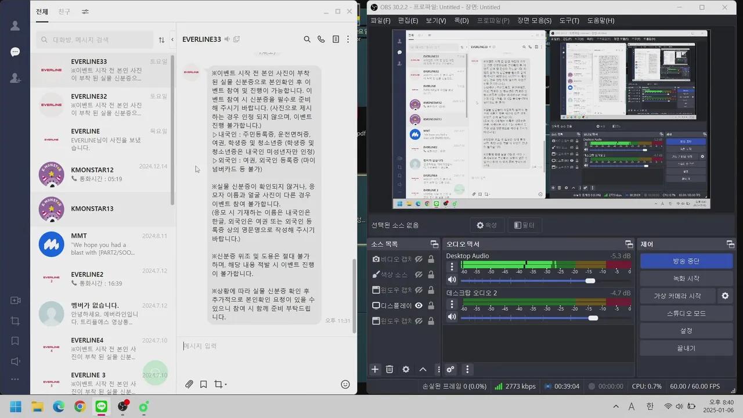The image size is (743, 418).
Task: Undock the 소스 목록 panel
Action: (434, 244)
